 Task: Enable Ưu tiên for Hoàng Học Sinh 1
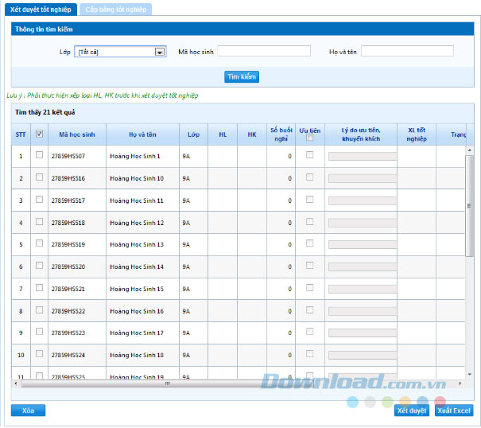pos(309,155)
